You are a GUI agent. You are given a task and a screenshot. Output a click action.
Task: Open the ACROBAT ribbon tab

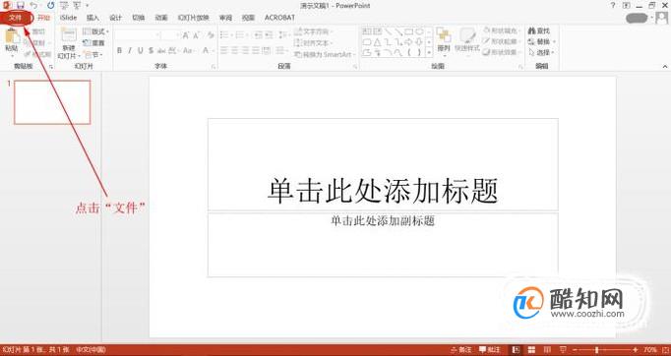coord(279,18)
